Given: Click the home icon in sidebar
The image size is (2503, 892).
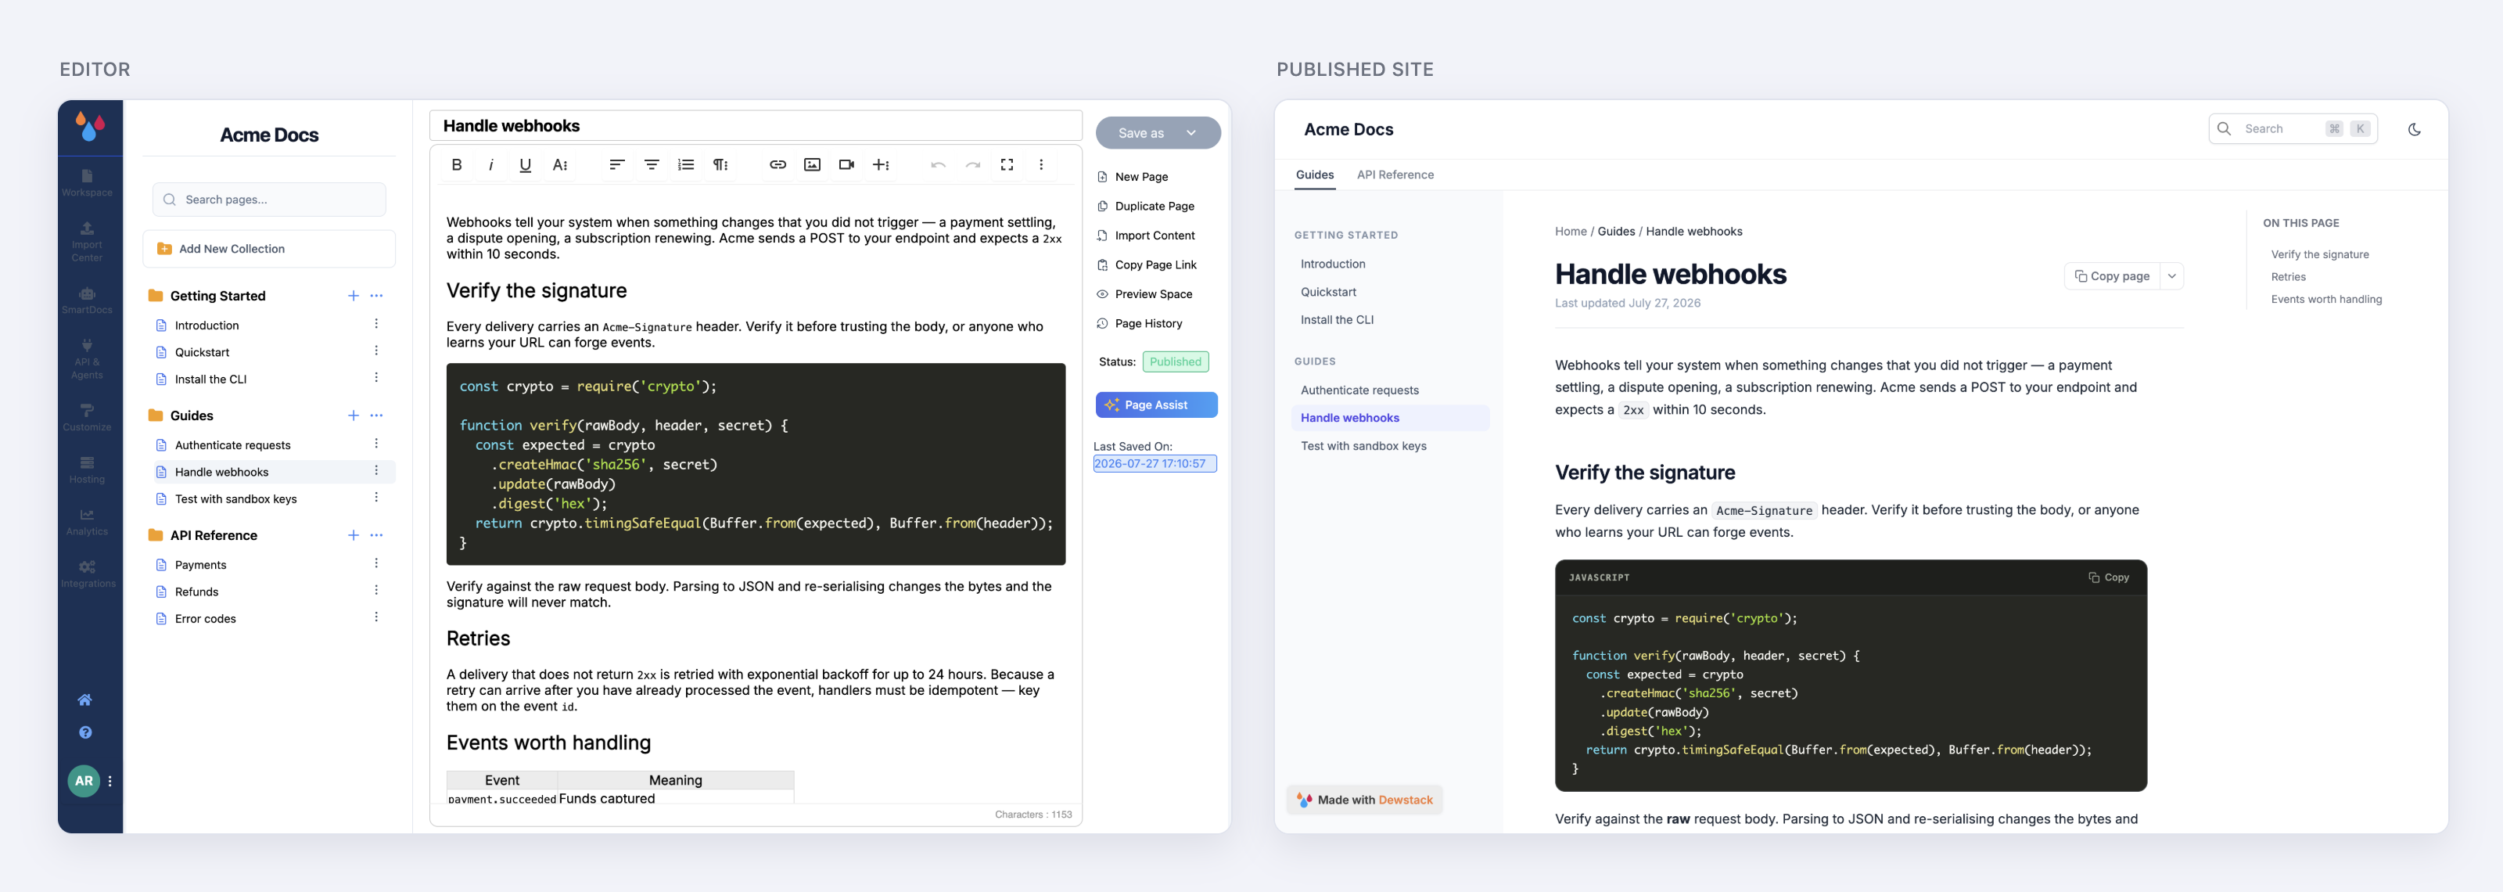Looking at the screenshot, I should click(84, 700).
